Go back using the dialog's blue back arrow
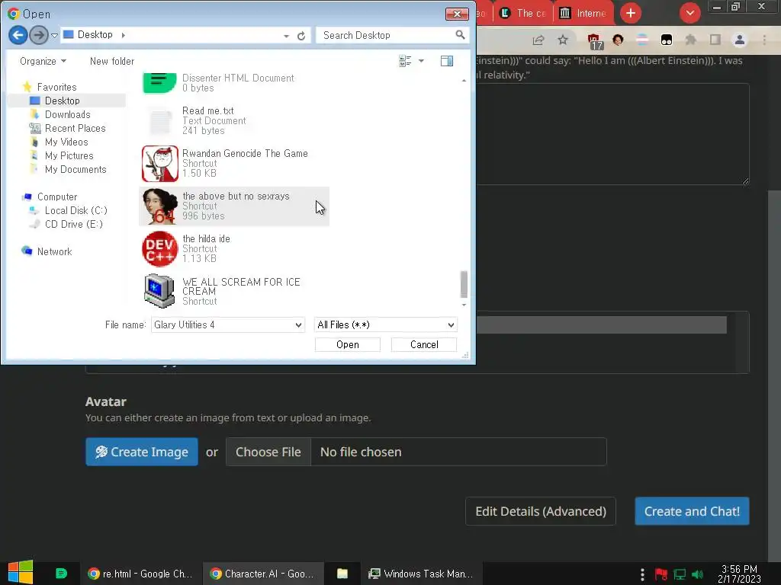Viewport: 781px width, 585px height. 18,35
